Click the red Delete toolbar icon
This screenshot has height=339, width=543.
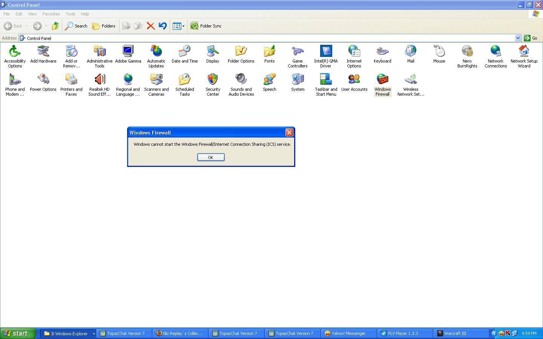(150, 26)
